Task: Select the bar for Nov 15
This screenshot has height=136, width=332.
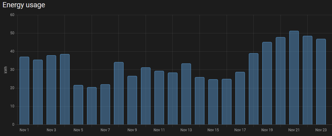Action: [213, 102]
